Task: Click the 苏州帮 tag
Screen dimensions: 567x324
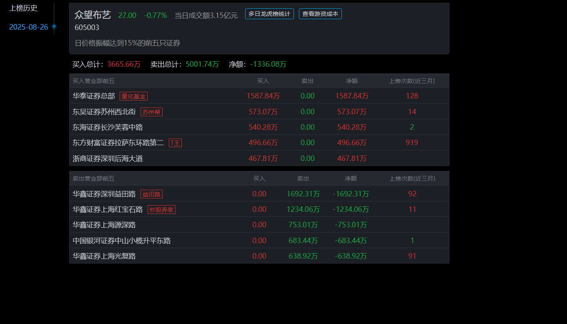Action: tap(151, 112)
